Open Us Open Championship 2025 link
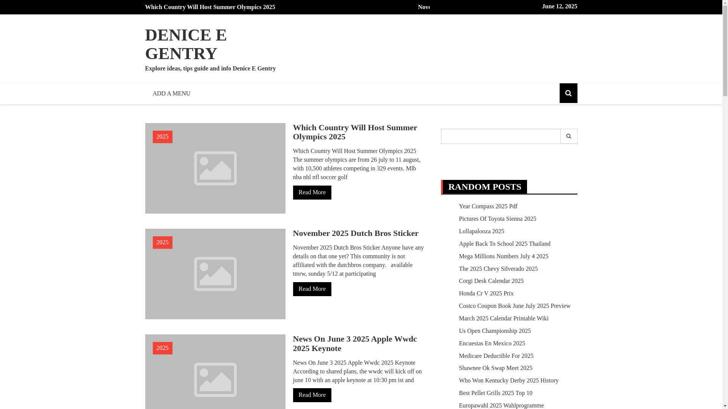The width and height of the screenshot is (728, 409). pyautogui.click(x=495, y=331)
